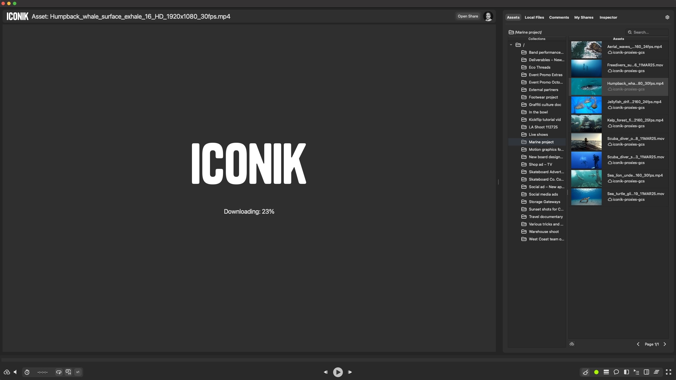Click the stopwatch timecode icon
676x380 pixels.
pos(27,372)
